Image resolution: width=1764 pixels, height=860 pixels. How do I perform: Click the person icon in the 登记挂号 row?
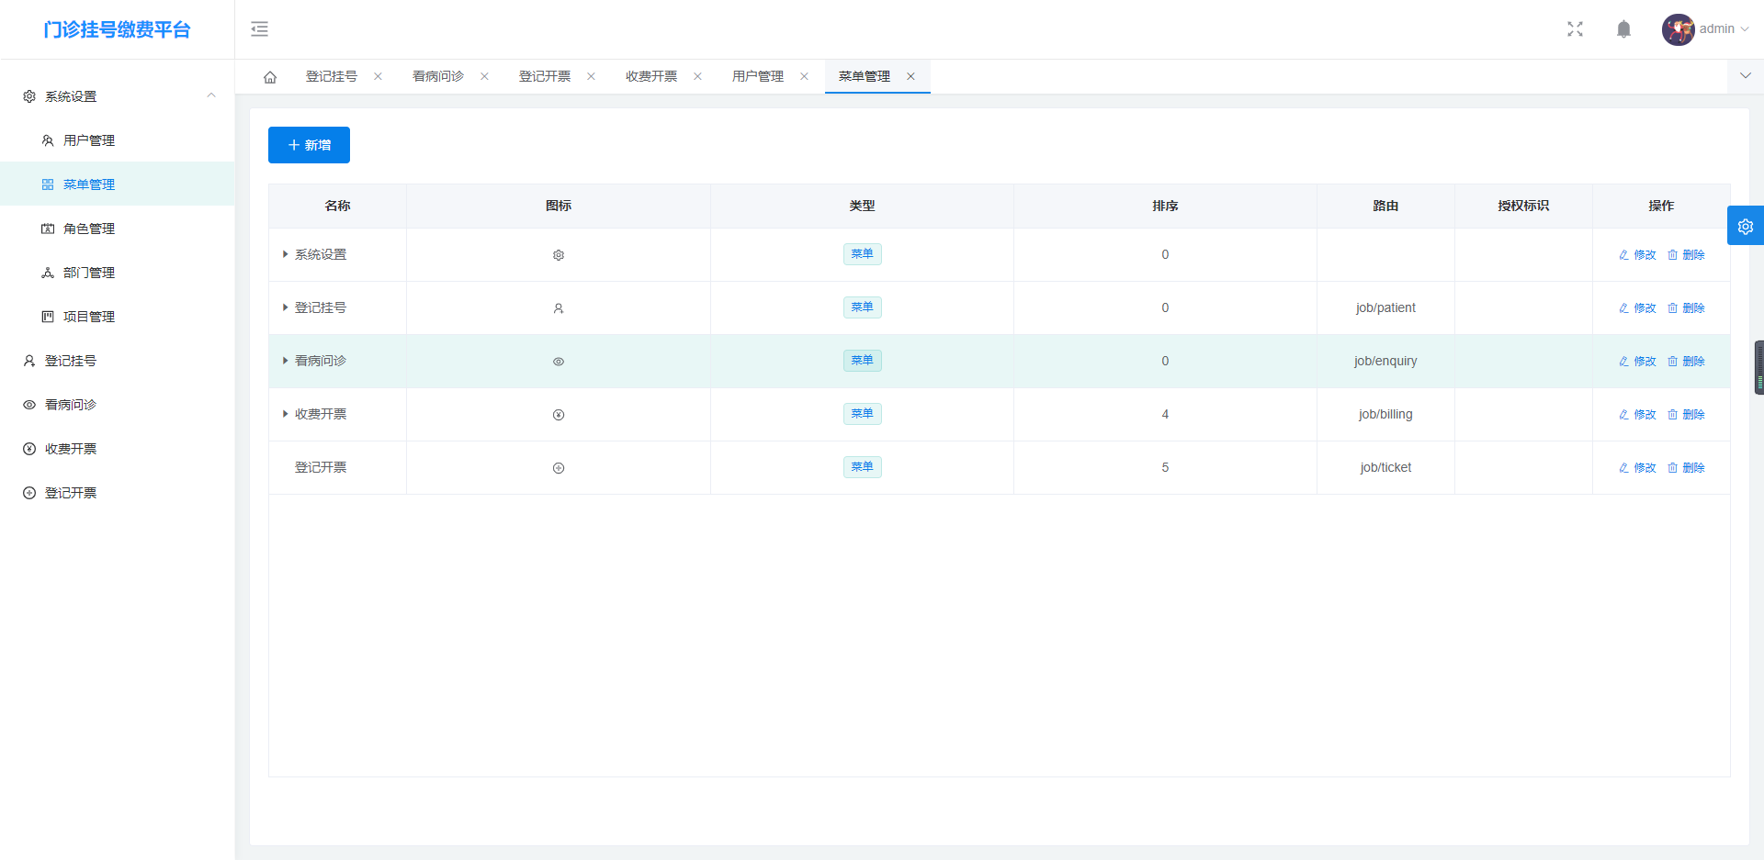click(558, 307)
